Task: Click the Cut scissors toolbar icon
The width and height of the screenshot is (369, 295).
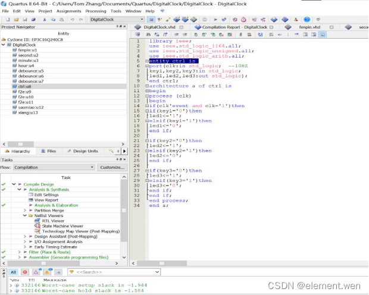Action: pos(45,20)
